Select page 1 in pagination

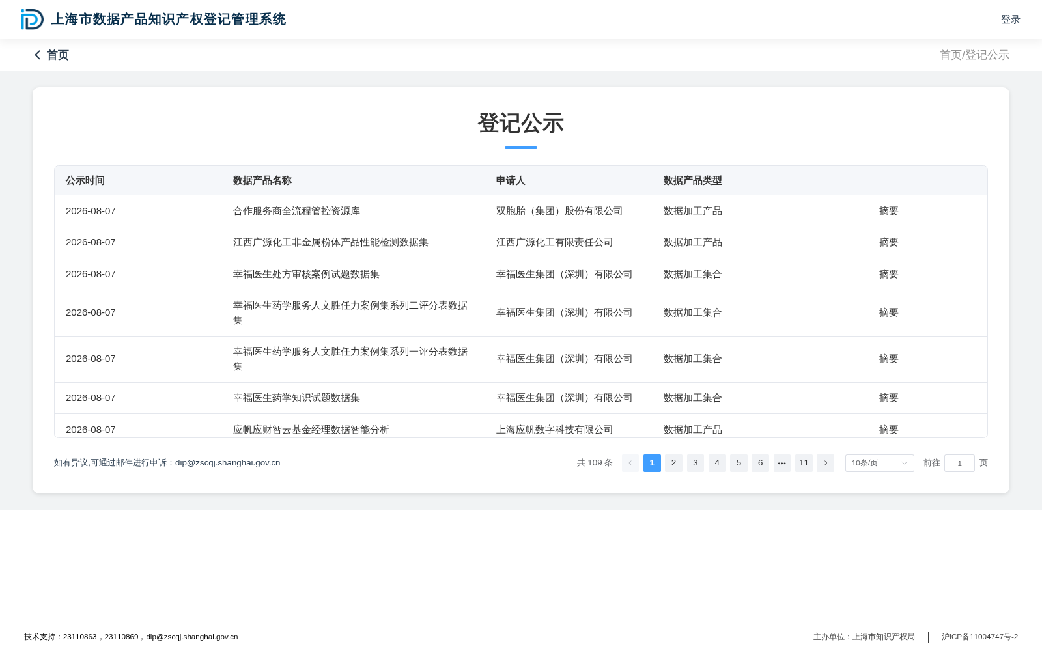pos(652,463)
